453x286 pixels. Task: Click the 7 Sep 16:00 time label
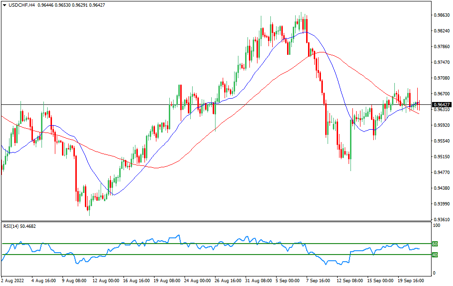click(319, 281)
